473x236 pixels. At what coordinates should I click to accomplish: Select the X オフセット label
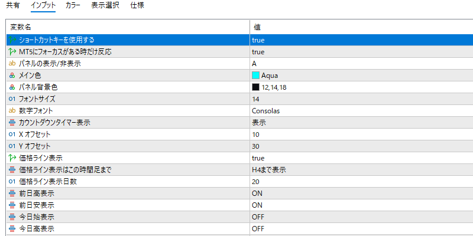(x=34, y=135)
